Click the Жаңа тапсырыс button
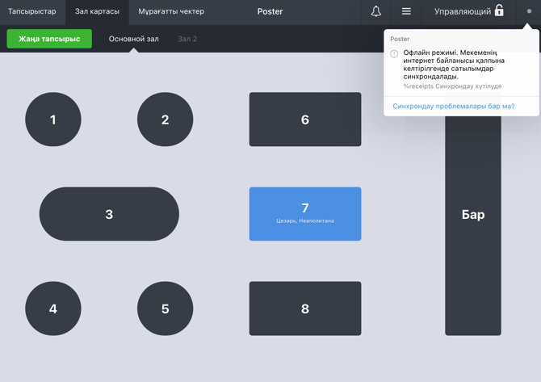 click(x=49, y=39)
